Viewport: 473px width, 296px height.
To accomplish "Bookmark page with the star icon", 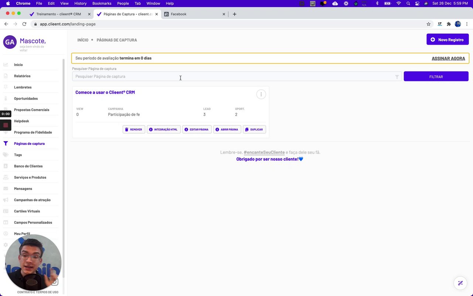I will click(x=429, y=24).
